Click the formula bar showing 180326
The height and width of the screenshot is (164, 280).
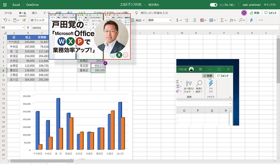pyautogui.click(x=155, y=27)
